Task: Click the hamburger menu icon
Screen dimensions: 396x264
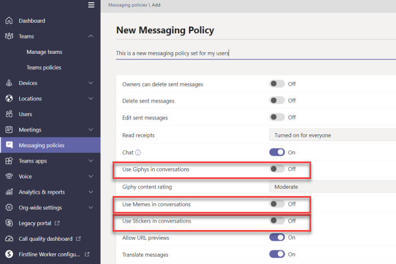Action: coord(91,5)
